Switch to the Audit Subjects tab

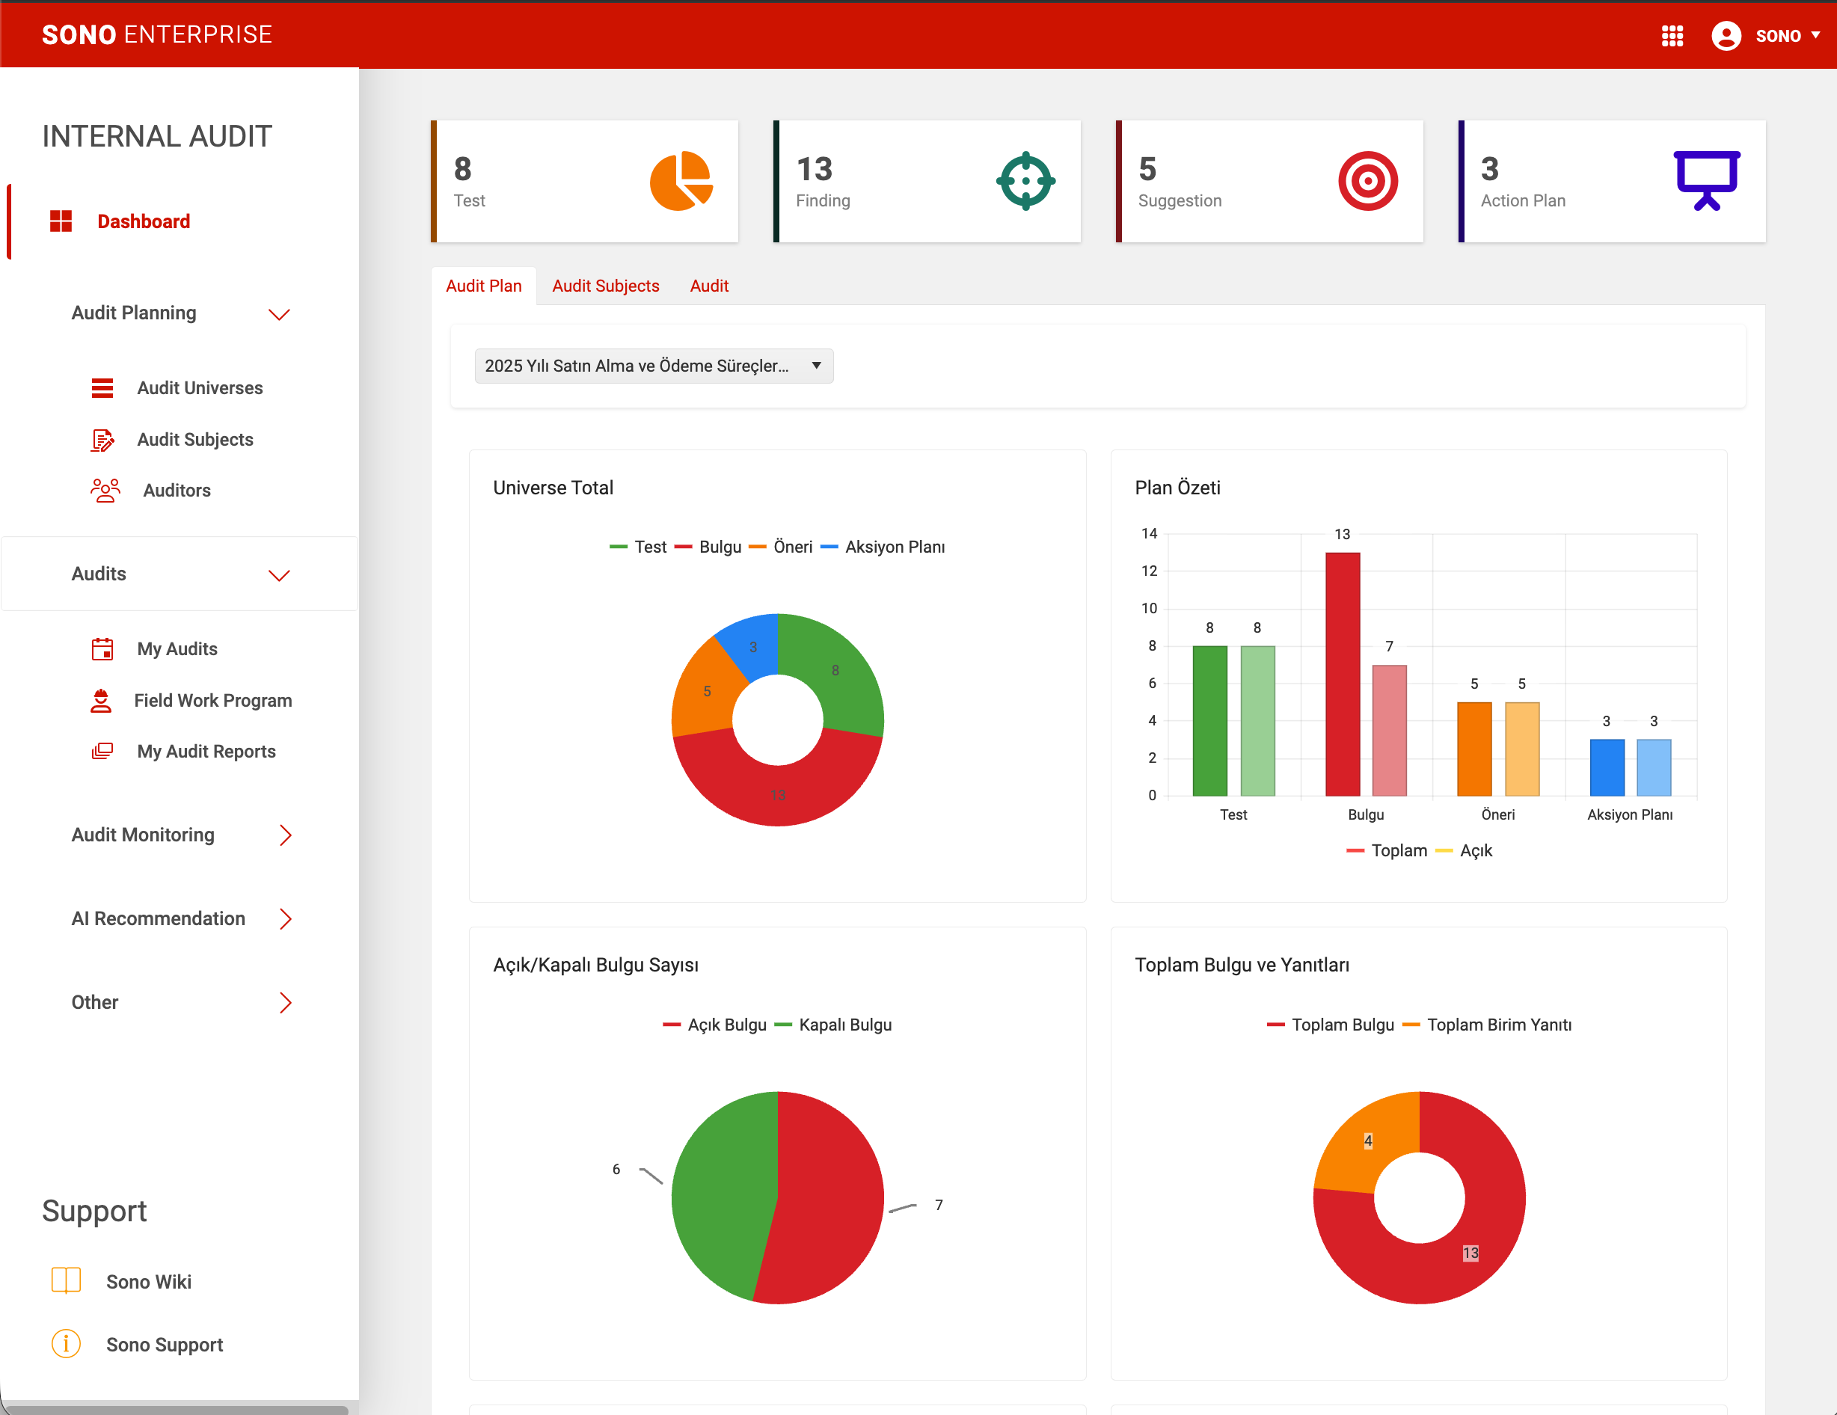coord(605,286)
